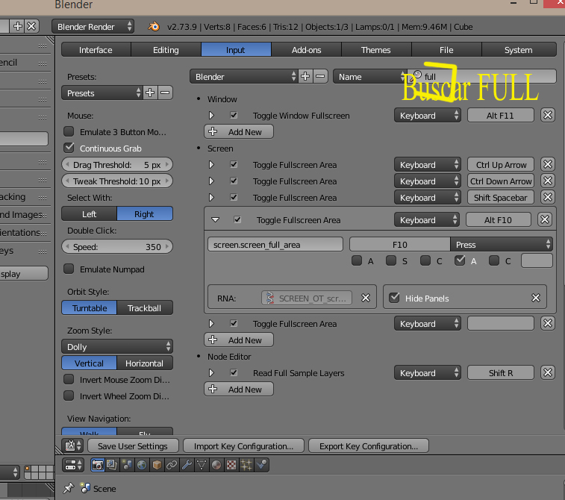The image size is (565, 500).
Task: Remove the Alt F11 keymap entry
Action: tap(547, 116)
